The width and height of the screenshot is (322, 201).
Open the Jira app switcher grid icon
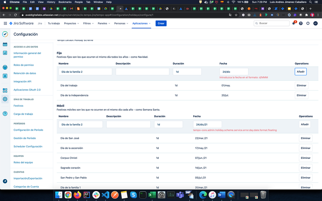(5, 24)
